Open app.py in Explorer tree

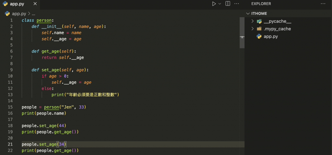point(271,36)
